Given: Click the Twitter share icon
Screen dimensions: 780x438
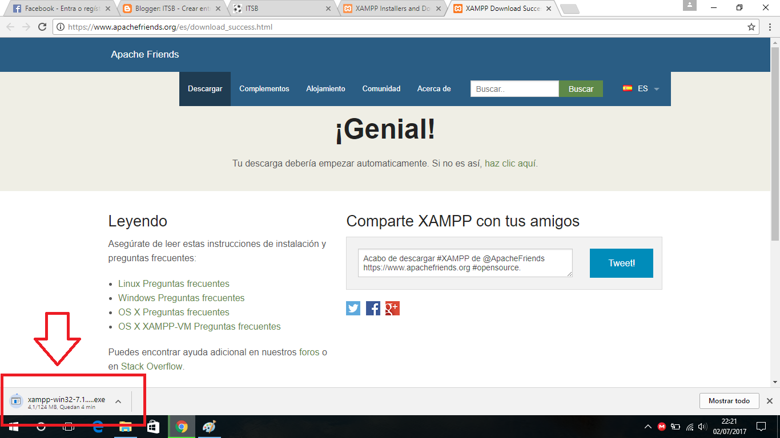Looking at the screenshot, I should [353, 308].
